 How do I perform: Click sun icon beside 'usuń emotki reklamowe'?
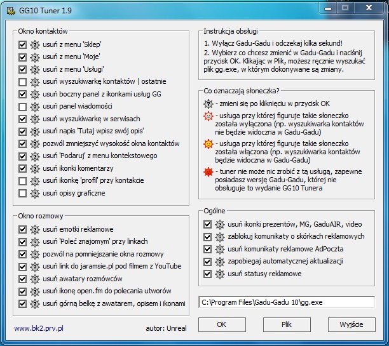click(35, 230)
